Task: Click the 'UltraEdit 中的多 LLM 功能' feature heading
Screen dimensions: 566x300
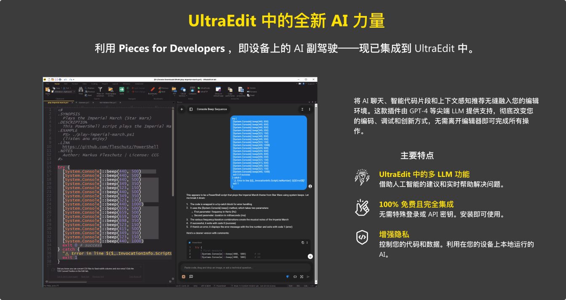Action: click(424, 174)
